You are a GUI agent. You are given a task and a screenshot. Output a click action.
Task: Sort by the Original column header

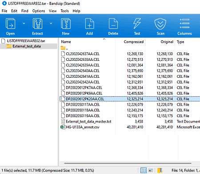tap(167, 42)
